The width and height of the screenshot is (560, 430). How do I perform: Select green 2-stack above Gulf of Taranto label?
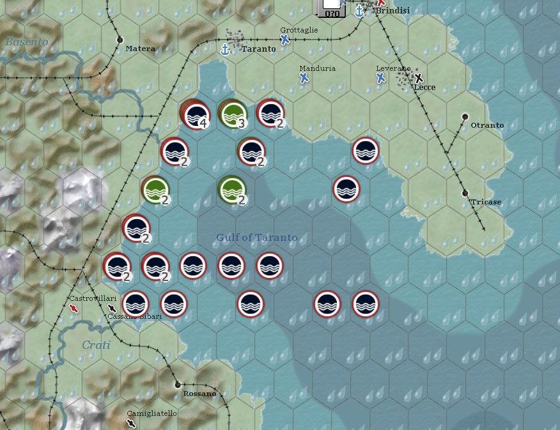pos(232,190)
